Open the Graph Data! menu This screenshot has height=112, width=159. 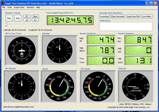click(x=19, y=7)
